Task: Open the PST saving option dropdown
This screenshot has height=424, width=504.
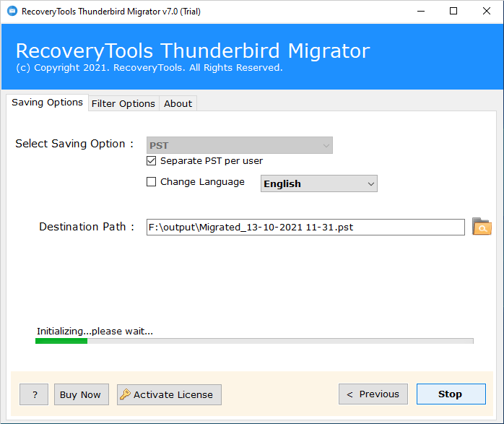Action: (240, 145)
